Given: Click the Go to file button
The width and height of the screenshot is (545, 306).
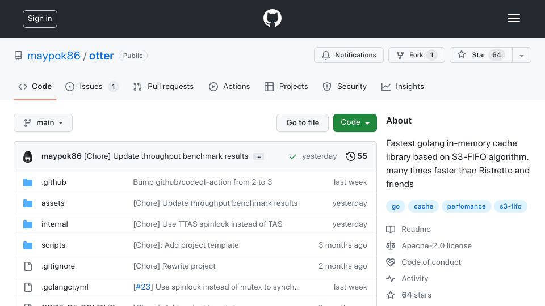Looking at the screenshot, I should pos(303,123).
